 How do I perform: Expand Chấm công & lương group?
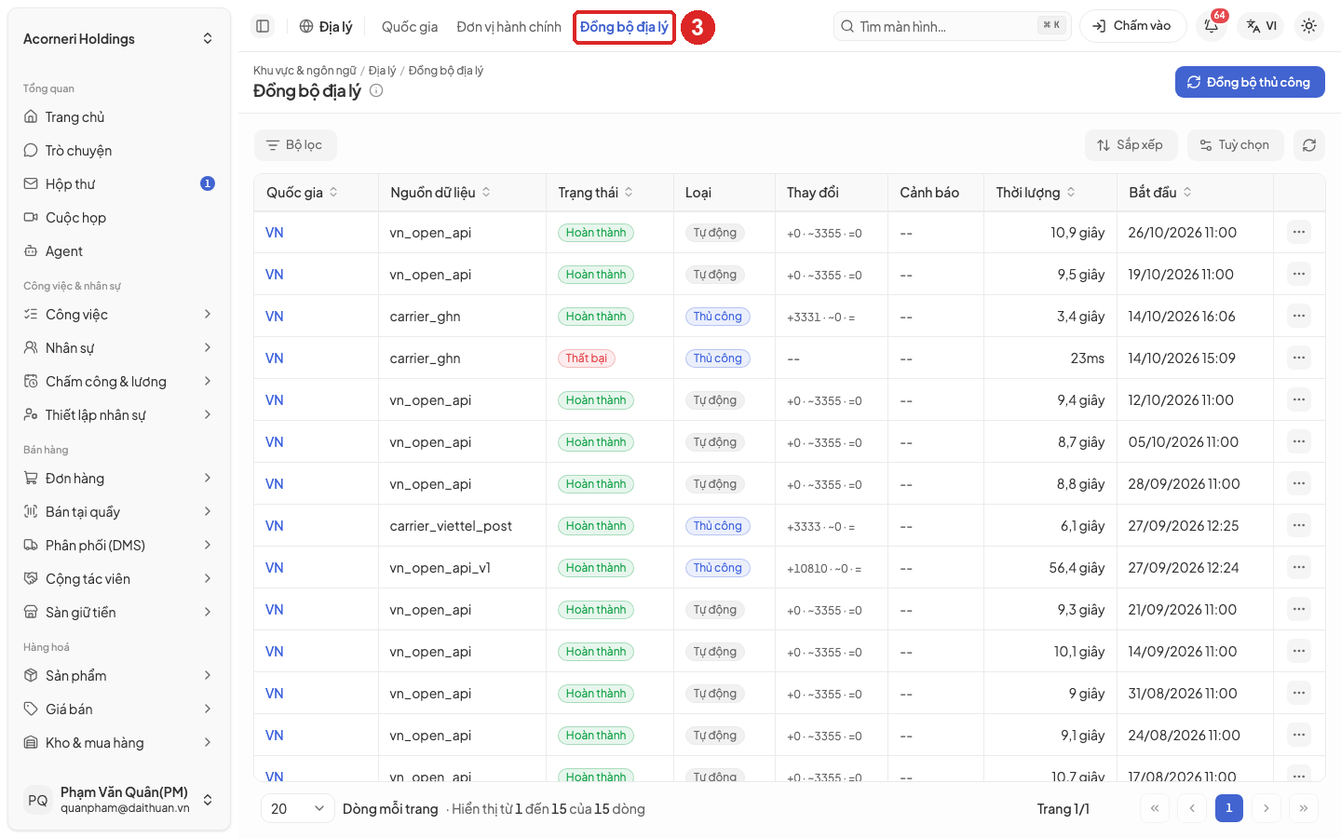pos(119,382)
